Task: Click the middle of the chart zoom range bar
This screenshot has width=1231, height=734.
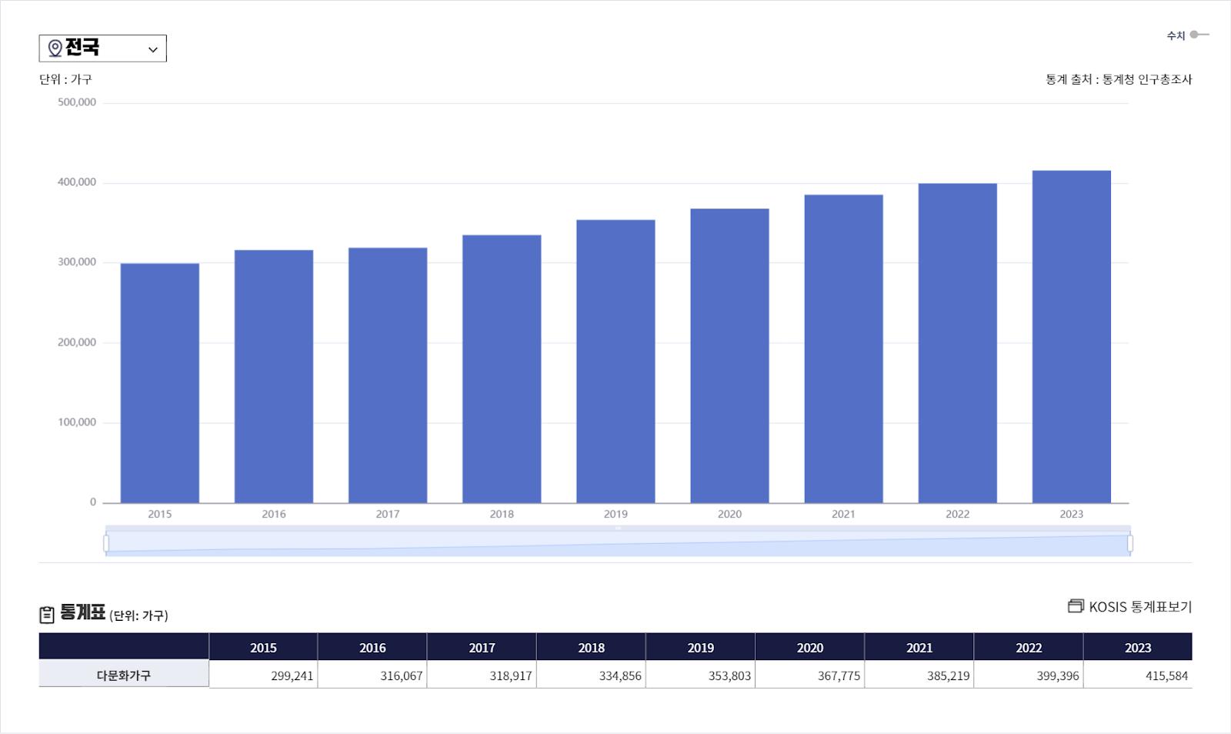Action: tap(618, 544)
